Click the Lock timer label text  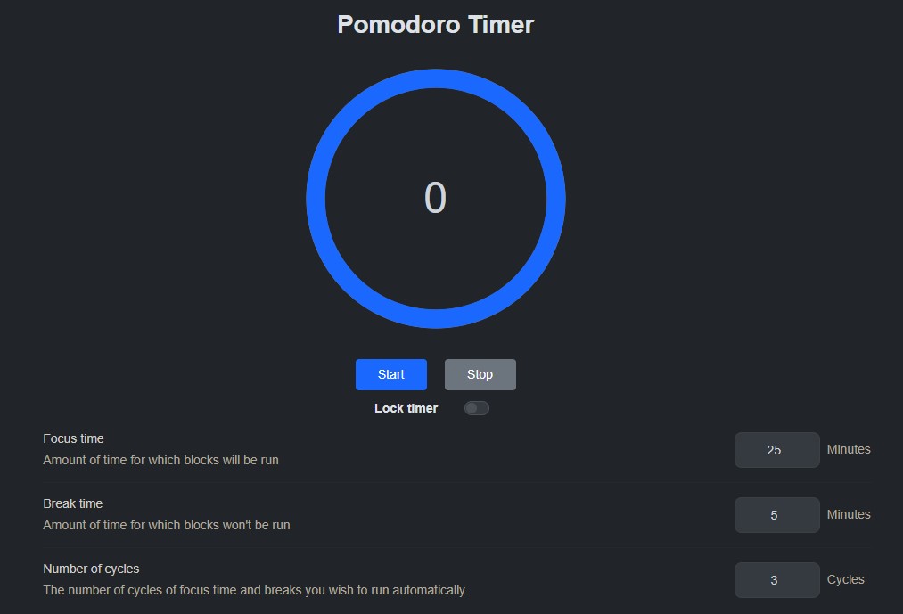(406, 408)
